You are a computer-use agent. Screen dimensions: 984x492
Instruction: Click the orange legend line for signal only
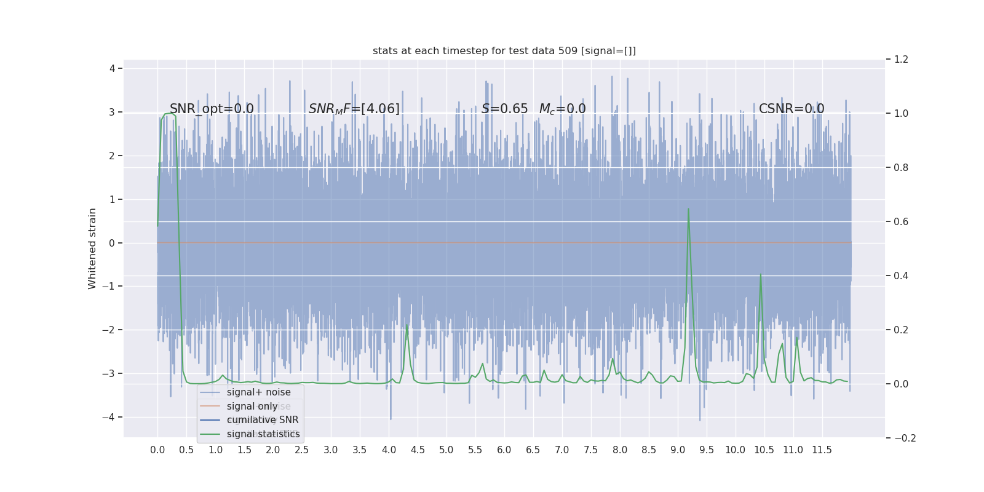(x=210, y=407)
